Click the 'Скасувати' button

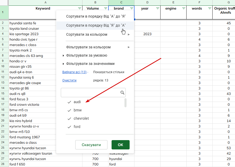point(91,145)
